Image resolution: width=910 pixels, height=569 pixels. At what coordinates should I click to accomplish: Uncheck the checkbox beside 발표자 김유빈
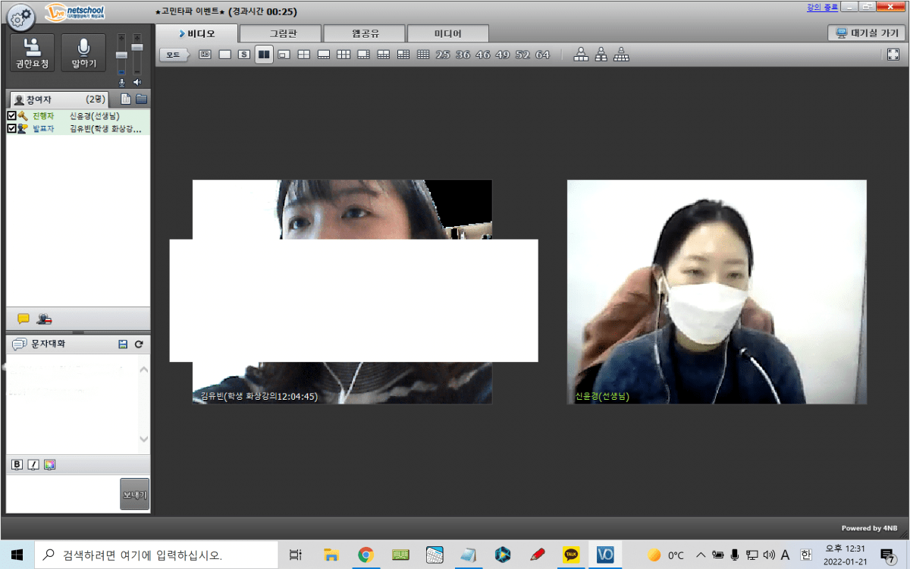click(11, 129)
